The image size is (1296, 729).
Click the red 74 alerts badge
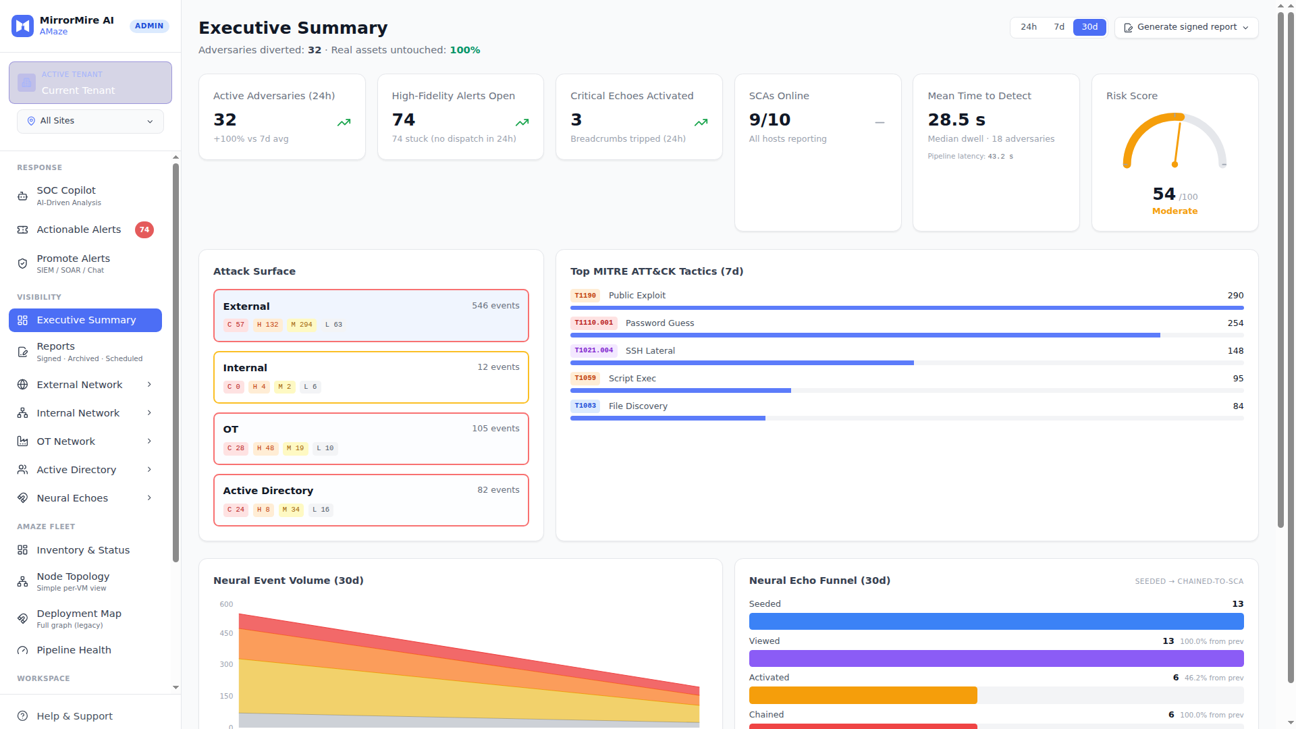point(144,230)
